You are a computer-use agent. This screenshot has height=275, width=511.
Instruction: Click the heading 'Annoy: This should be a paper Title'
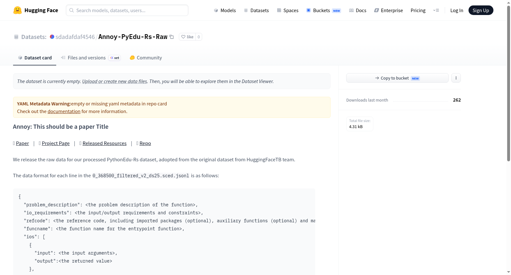tap(61, 127)
